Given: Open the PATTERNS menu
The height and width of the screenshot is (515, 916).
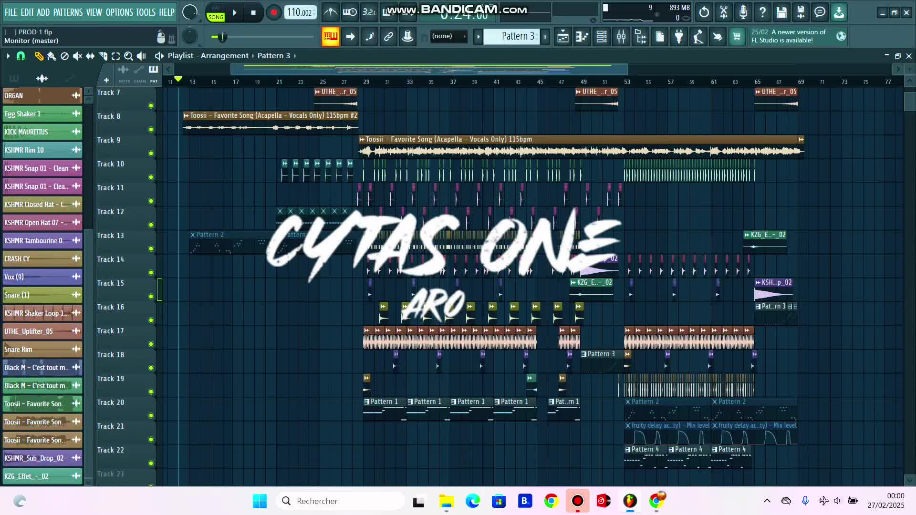Looking at the screenshot, I should pos(68,12).
